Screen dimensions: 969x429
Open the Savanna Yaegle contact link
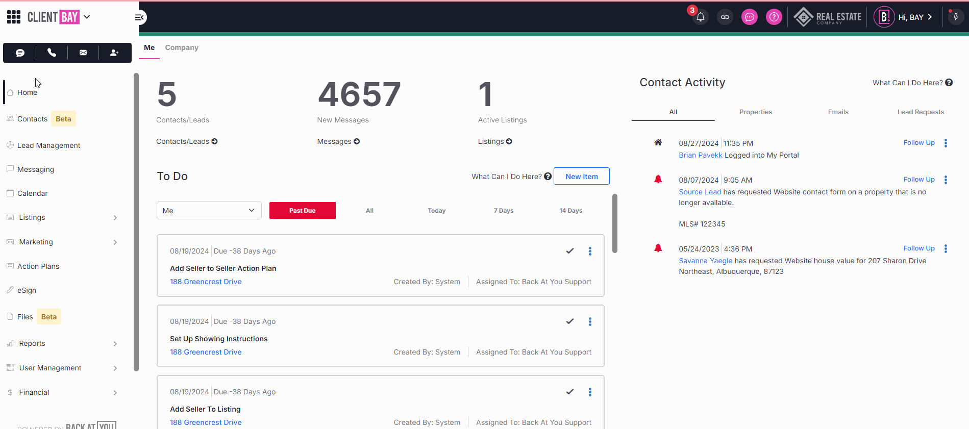pos(705,261)
